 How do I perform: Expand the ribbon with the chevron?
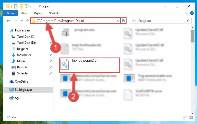[x=186, y=13]
